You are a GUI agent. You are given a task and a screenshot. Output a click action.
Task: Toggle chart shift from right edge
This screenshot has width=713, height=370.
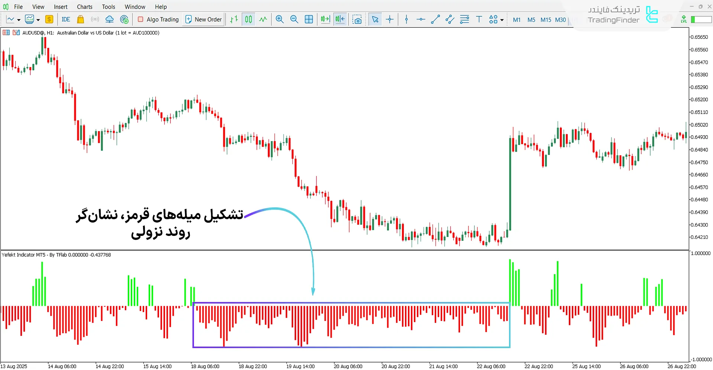coord(340,19)
